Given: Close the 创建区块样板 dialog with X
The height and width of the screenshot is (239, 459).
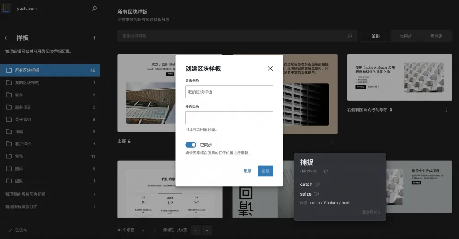Looking at the screenshot, I should click(270, 68).
